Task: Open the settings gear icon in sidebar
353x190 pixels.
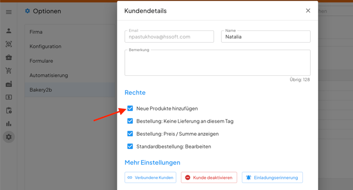Action: pyautogui.click(x=9, y=137)
